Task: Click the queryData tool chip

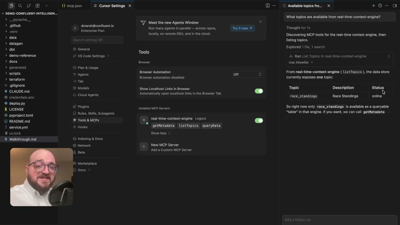Action: click(x=211, y=126)
